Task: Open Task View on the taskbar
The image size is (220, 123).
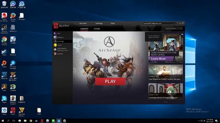Action: [x=14, y=121]
